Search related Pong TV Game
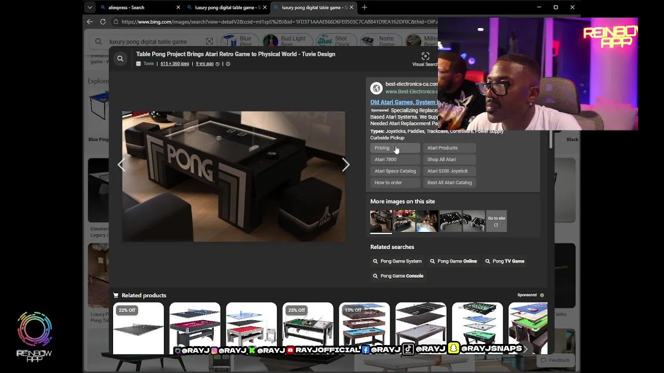664x373 pixels. click(505, 261)
